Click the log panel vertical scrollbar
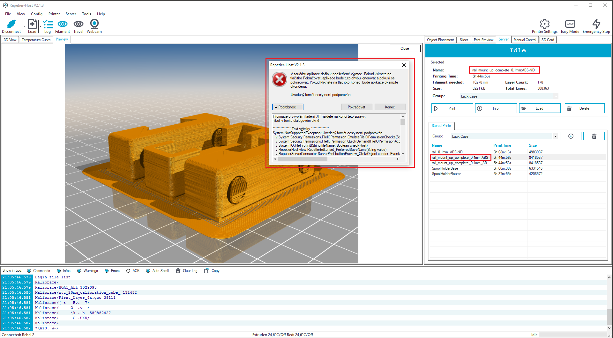 pyautogui.click(x=609, y=303)
